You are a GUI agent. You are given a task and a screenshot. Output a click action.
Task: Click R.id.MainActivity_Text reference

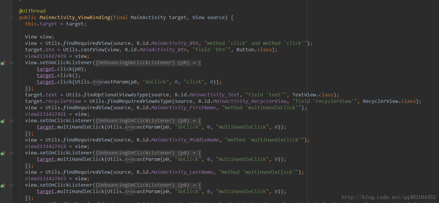point(207,95)
